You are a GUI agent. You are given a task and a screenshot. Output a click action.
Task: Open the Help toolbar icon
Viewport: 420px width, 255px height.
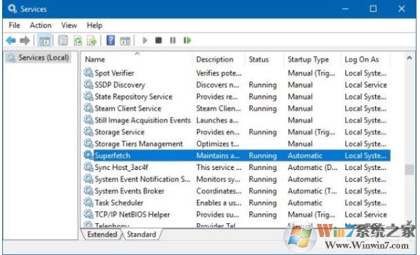tap(111, 41)
